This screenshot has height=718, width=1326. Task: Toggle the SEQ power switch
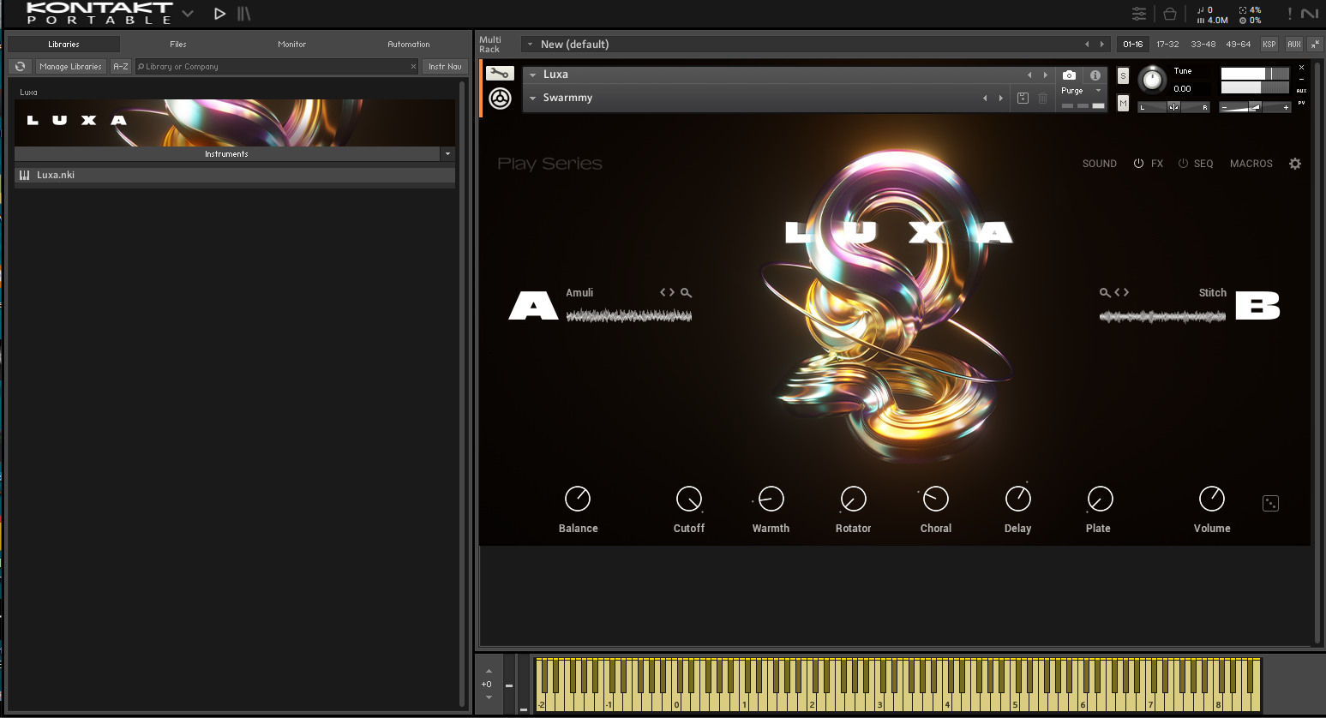1183,164
